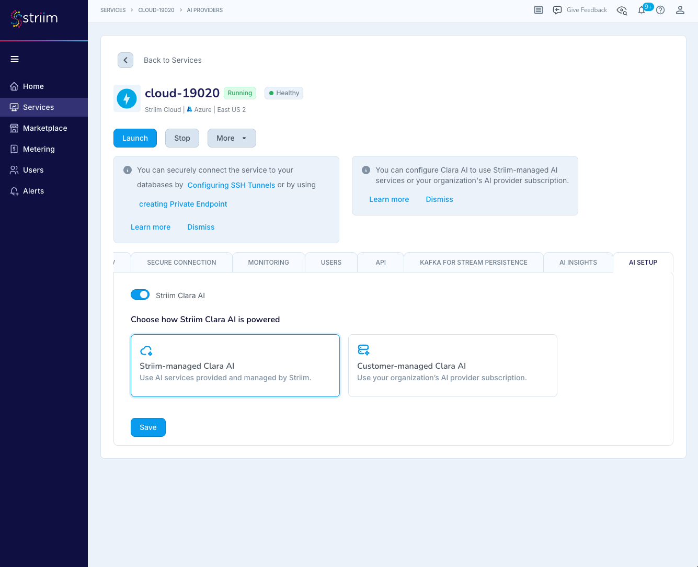Select the Striim-managed Clara AI option

click(x=235, y=366)
